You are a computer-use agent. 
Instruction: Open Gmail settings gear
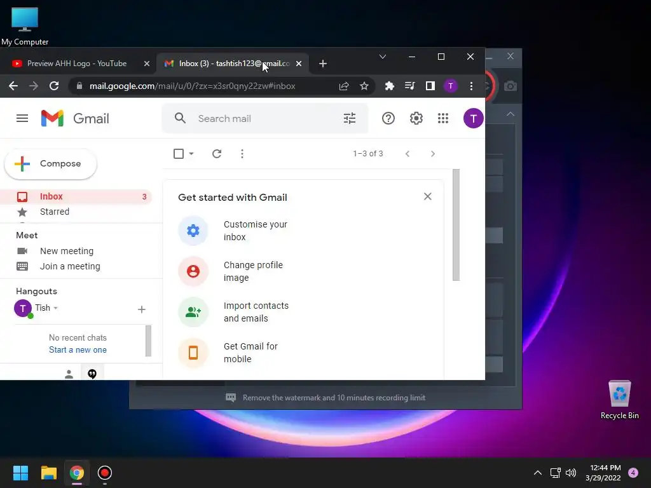tap(416, 118)
